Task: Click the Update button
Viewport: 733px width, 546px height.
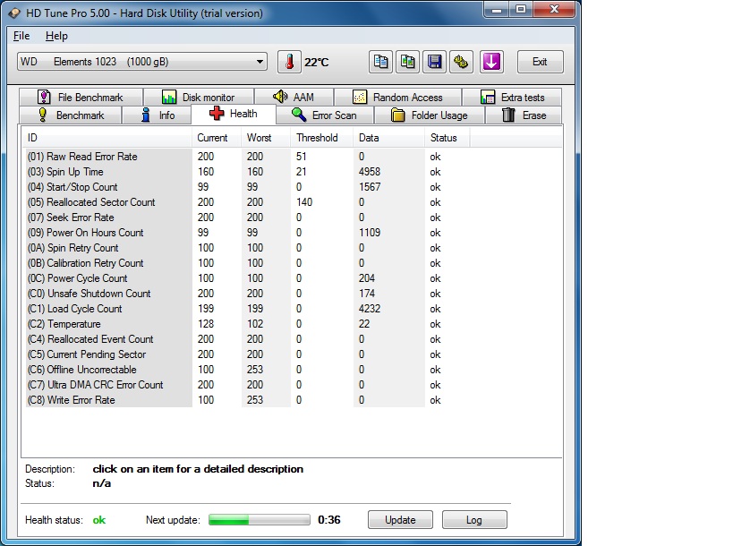Action: coord(400,520)
